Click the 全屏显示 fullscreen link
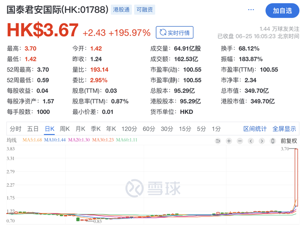 click(x=284, y=129)
